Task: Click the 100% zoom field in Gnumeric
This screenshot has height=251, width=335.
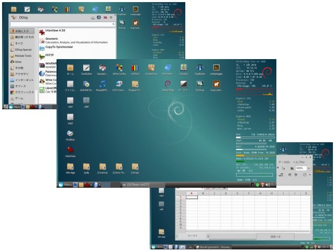Action: (x=301, y=168)
